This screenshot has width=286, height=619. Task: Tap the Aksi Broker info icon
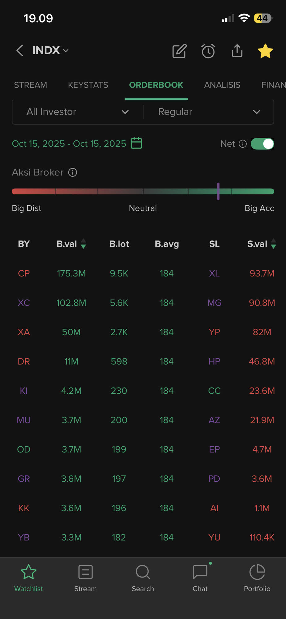click(x=72, y=172)
